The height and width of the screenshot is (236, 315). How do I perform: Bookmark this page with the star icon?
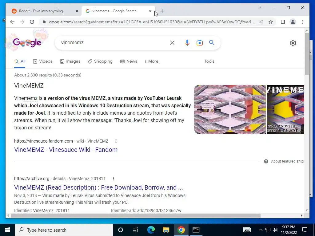pos(271,22)
